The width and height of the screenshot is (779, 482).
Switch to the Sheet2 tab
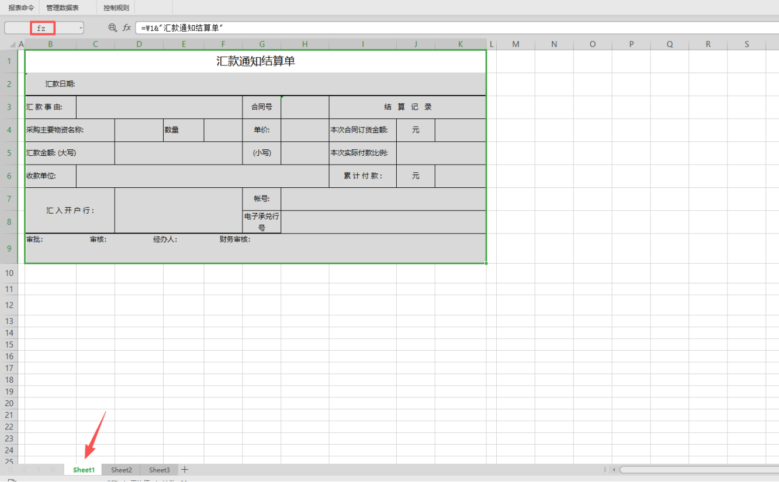point(122,470)
